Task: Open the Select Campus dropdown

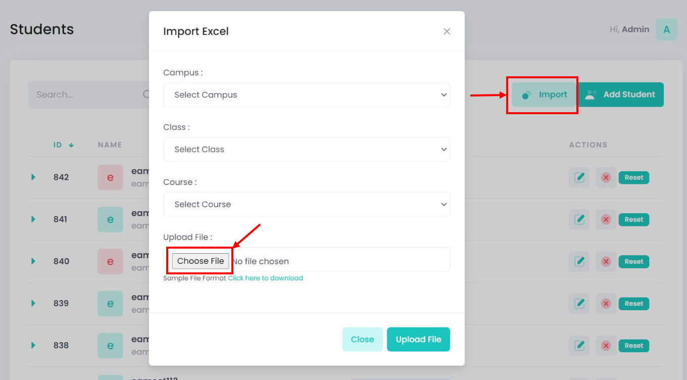Action: (x=306, y=95)
